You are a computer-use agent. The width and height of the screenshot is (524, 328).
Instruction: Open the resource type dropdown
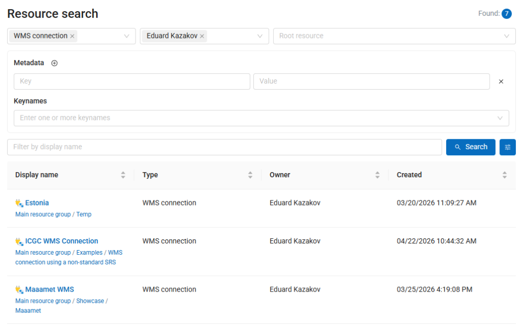pyautogui.click(x=126, y=36)
